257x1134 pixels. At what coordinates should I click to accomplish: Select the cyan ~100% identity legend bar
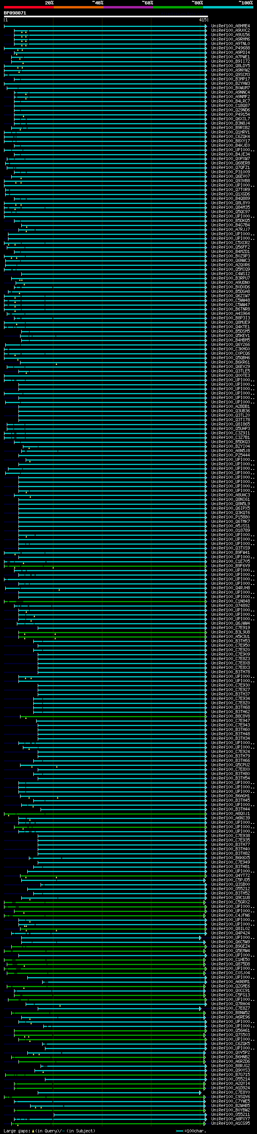[x=228, y=7]
